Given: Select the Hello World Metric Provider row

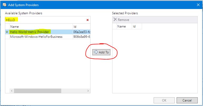Looking at the screenshot, I should pos(30,32).
